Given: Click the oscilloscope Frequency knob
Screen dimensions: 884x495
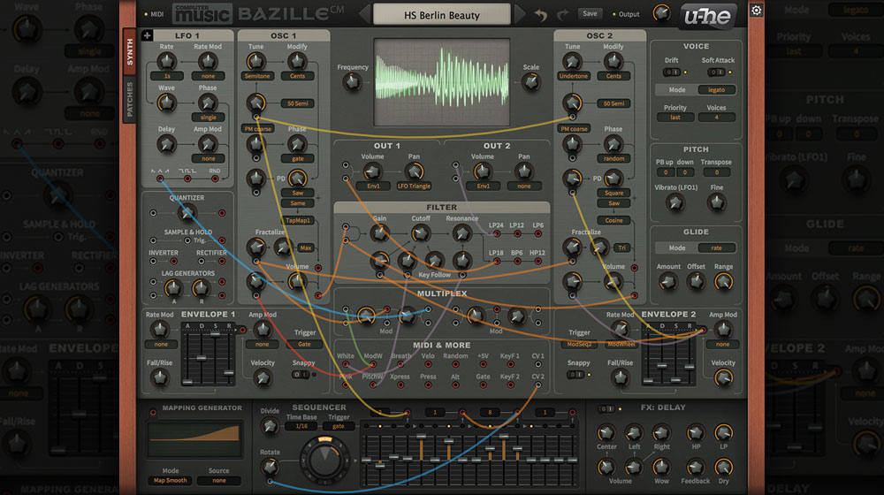Looking at the screenshot, I should [353, 82].
